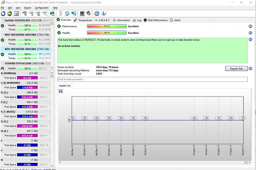This screenshot has height=170, width=256.
Task: Click the blue circular arrows toolbar icon
Action: point(67,14)
